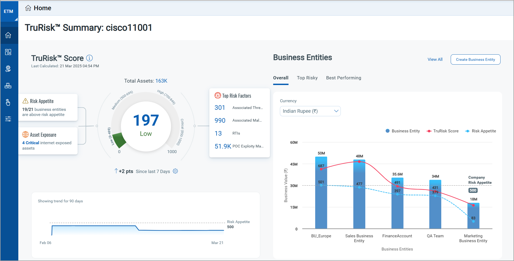Click the Company Risk Appetite 500 badge
Screen dimensions: 514x261
tap(473, 190)
